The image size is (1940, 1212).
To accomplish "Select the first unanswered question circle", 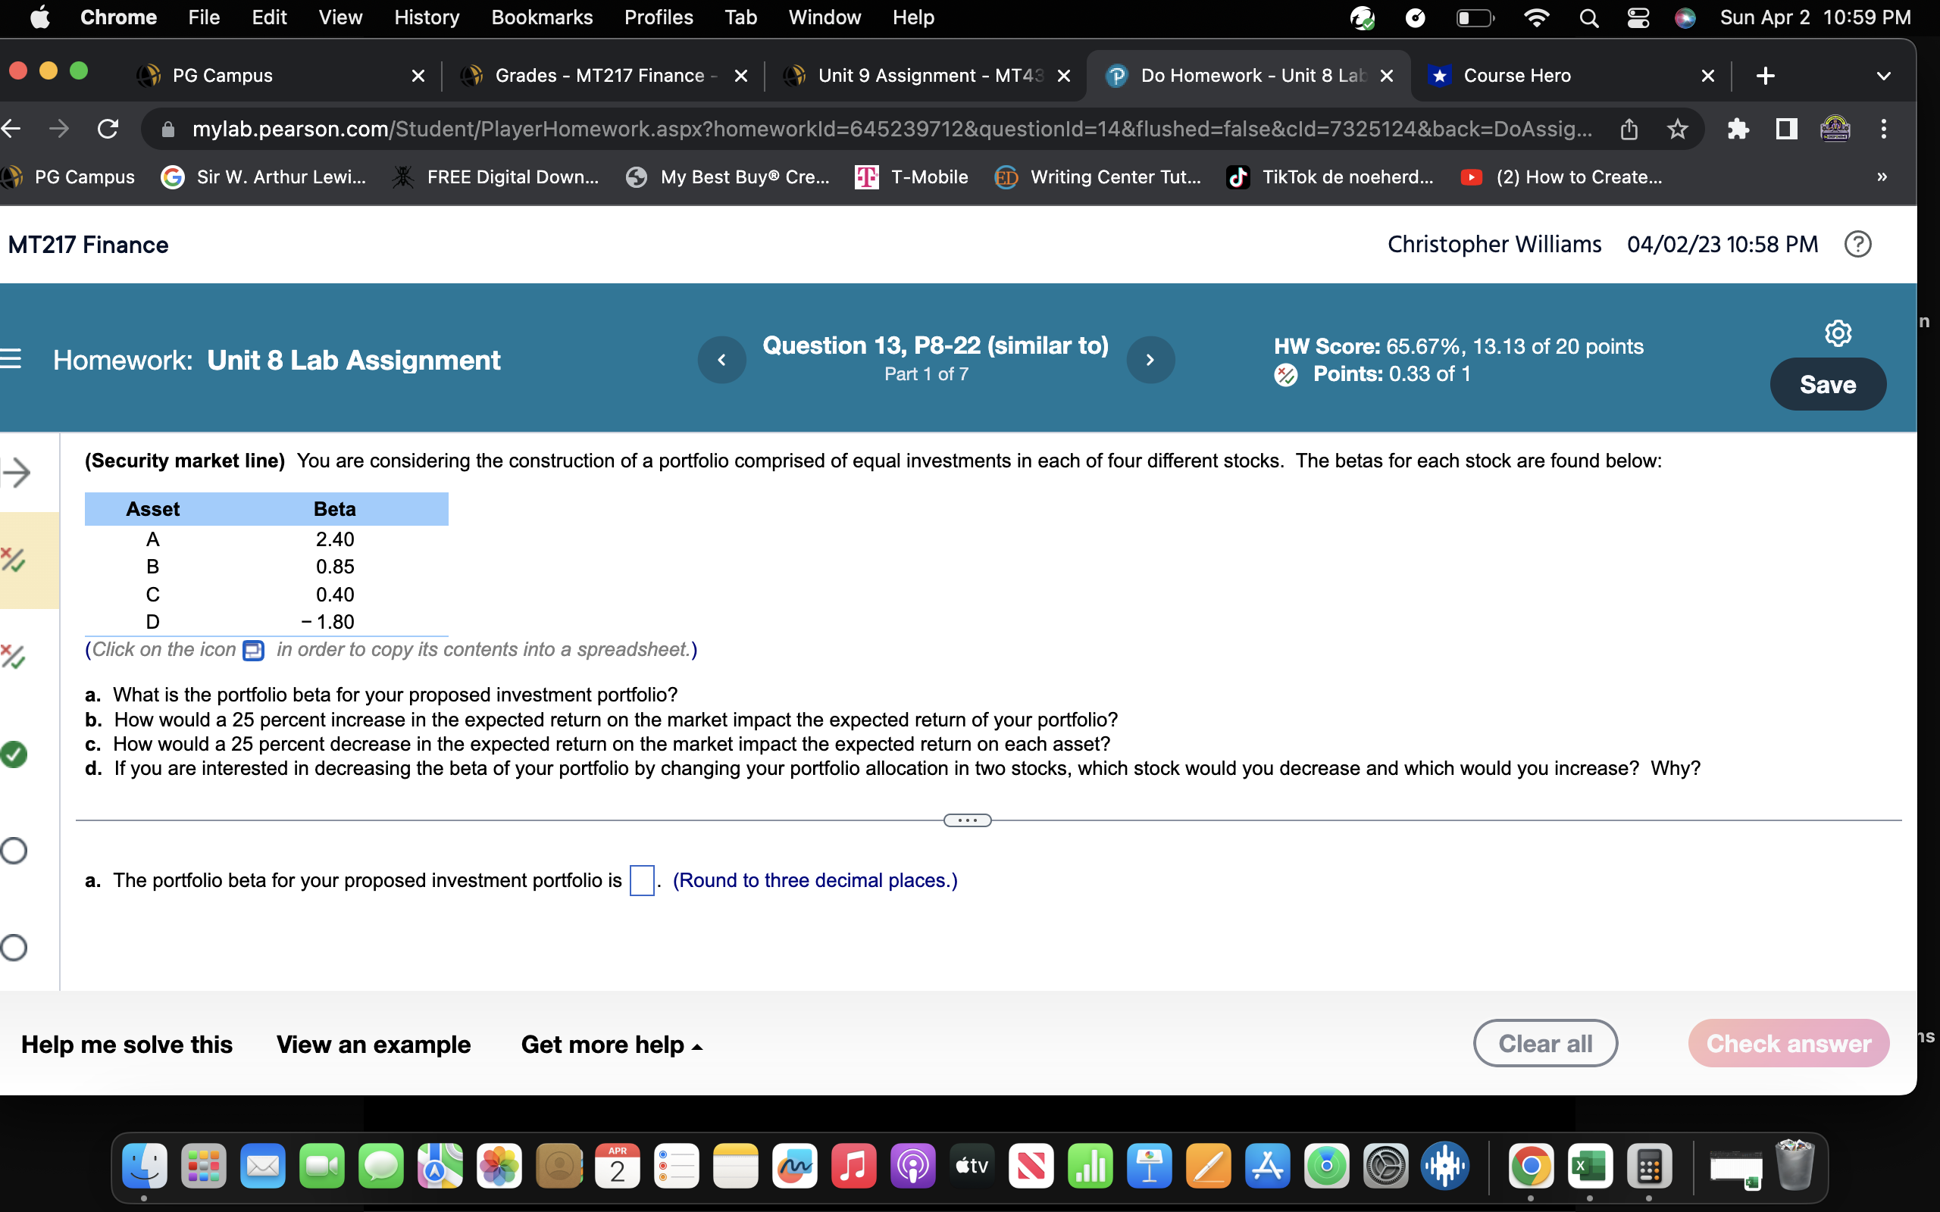I will point(14,851).
